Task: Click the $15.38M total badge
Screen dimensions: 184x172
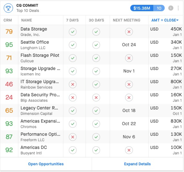Action: tap(142, 8)
